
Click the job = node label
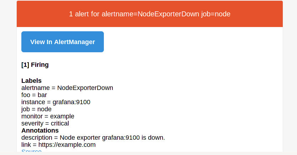(36, 109)
